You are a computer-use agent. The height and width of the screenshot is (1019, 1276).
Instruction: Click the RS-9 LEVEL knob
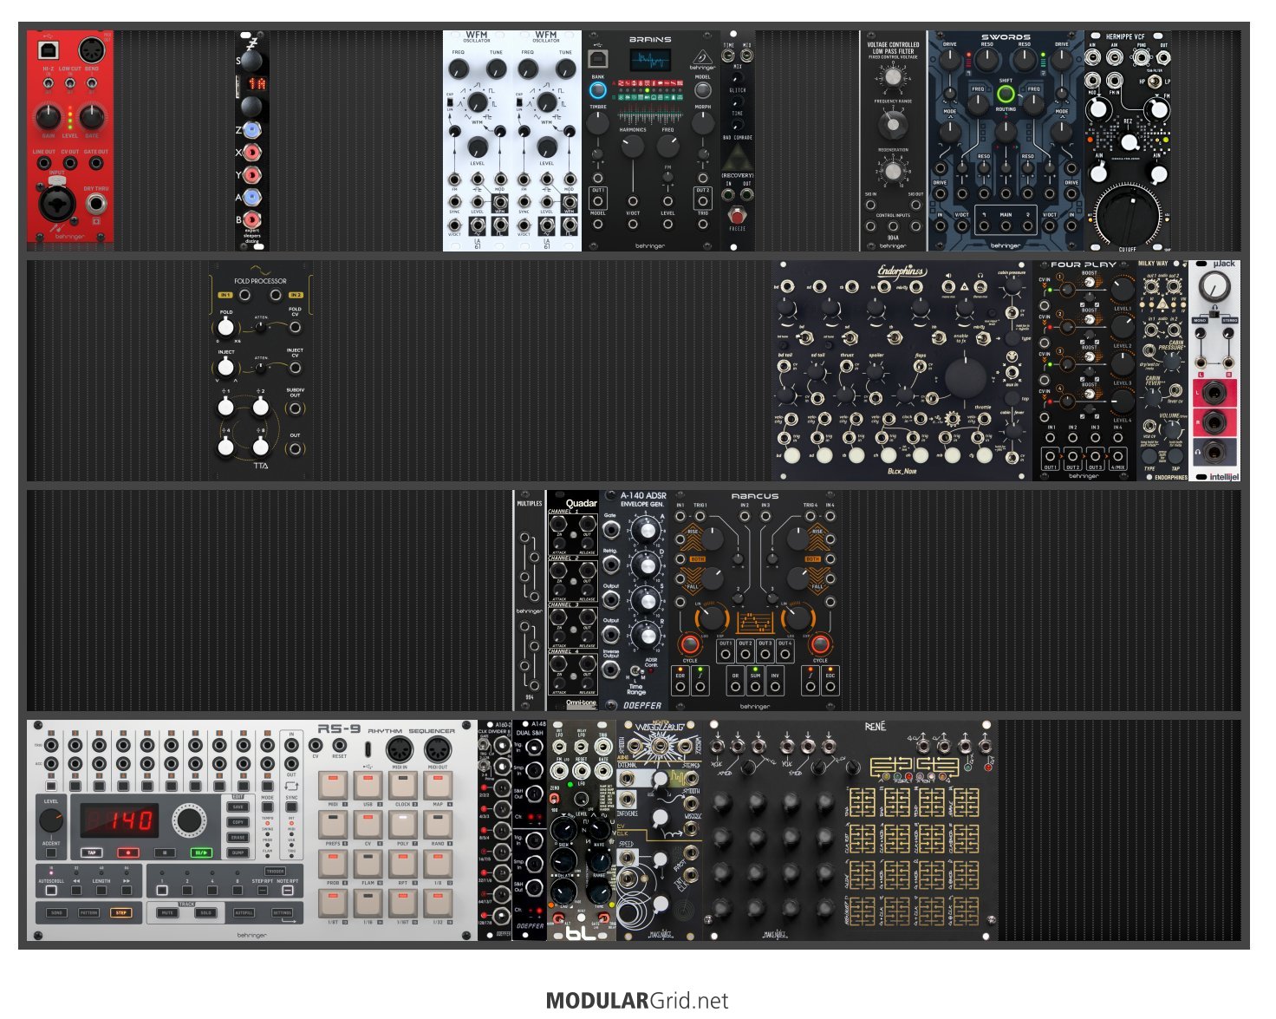[51, 820]
